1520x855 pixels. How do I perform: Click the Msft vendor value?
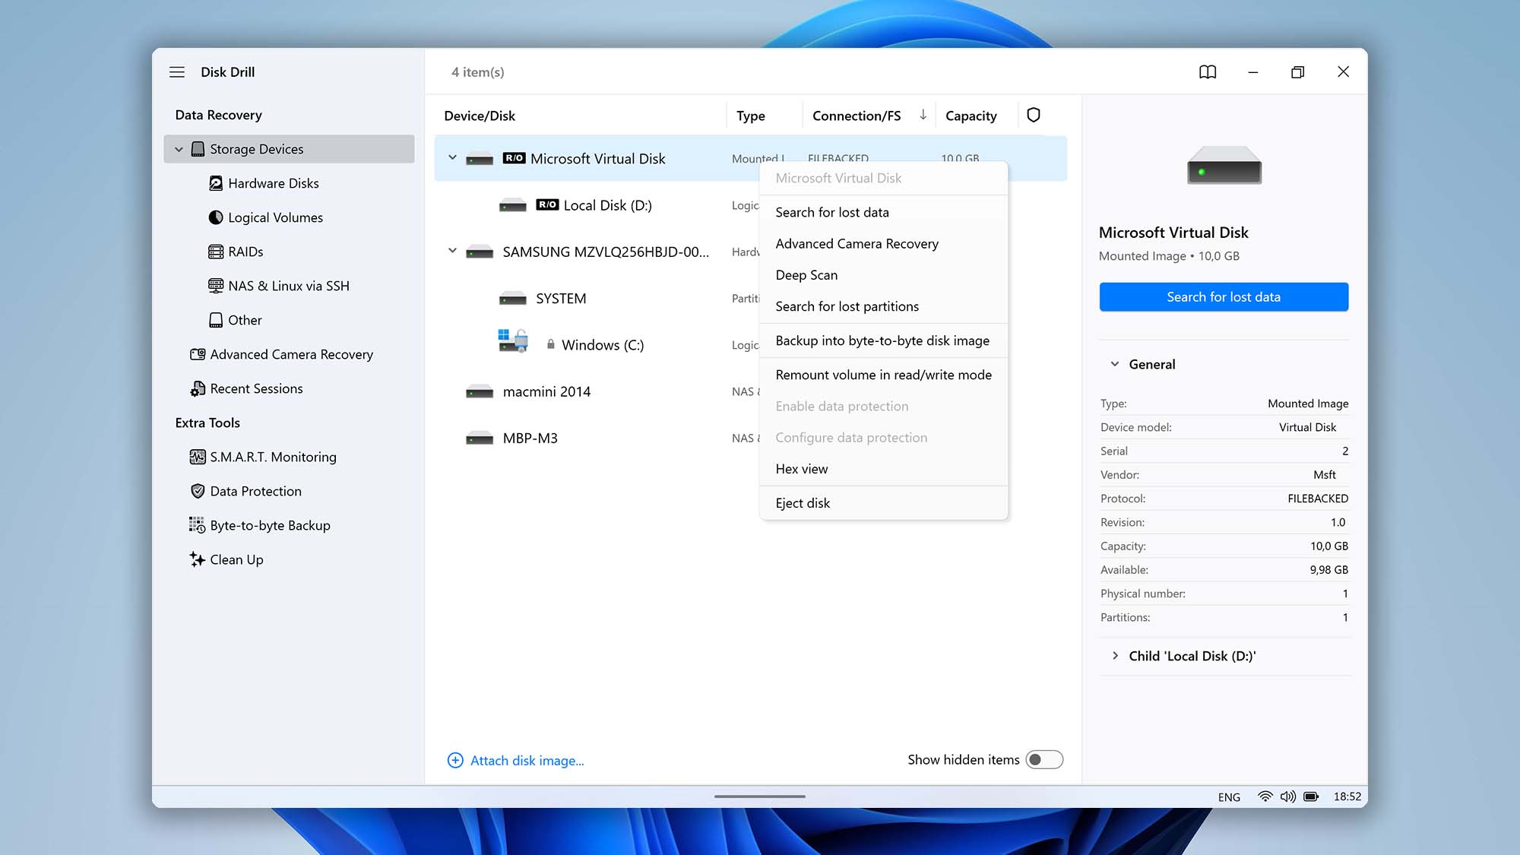tap(1324, 475)
